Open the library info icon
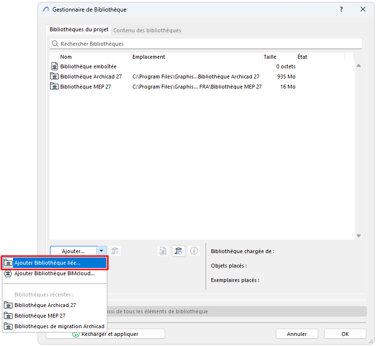This screenshot has width=376, height=346. click(x=194, y=251)
